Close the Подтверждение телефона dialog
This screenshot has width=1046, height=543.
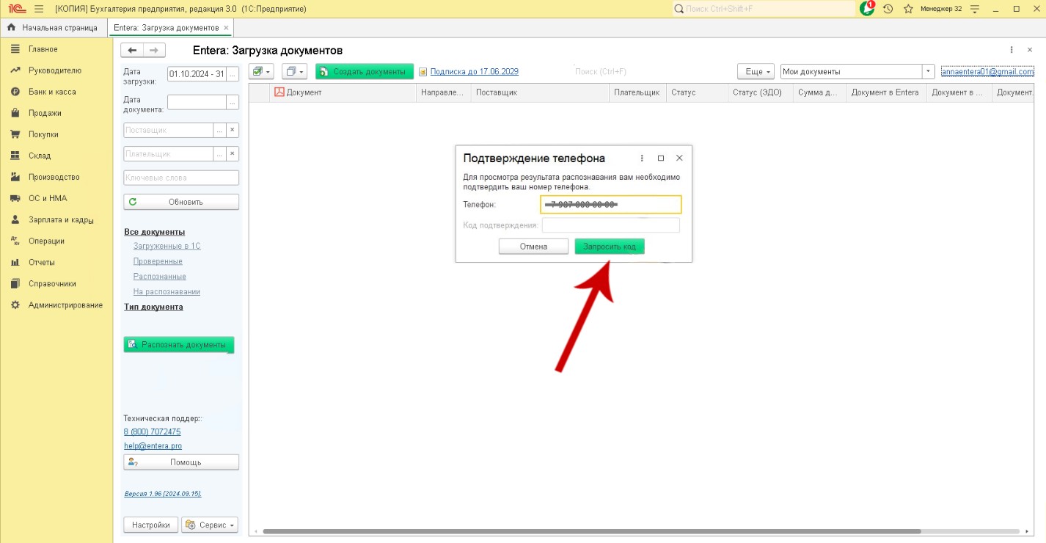(x=679, y=158)
